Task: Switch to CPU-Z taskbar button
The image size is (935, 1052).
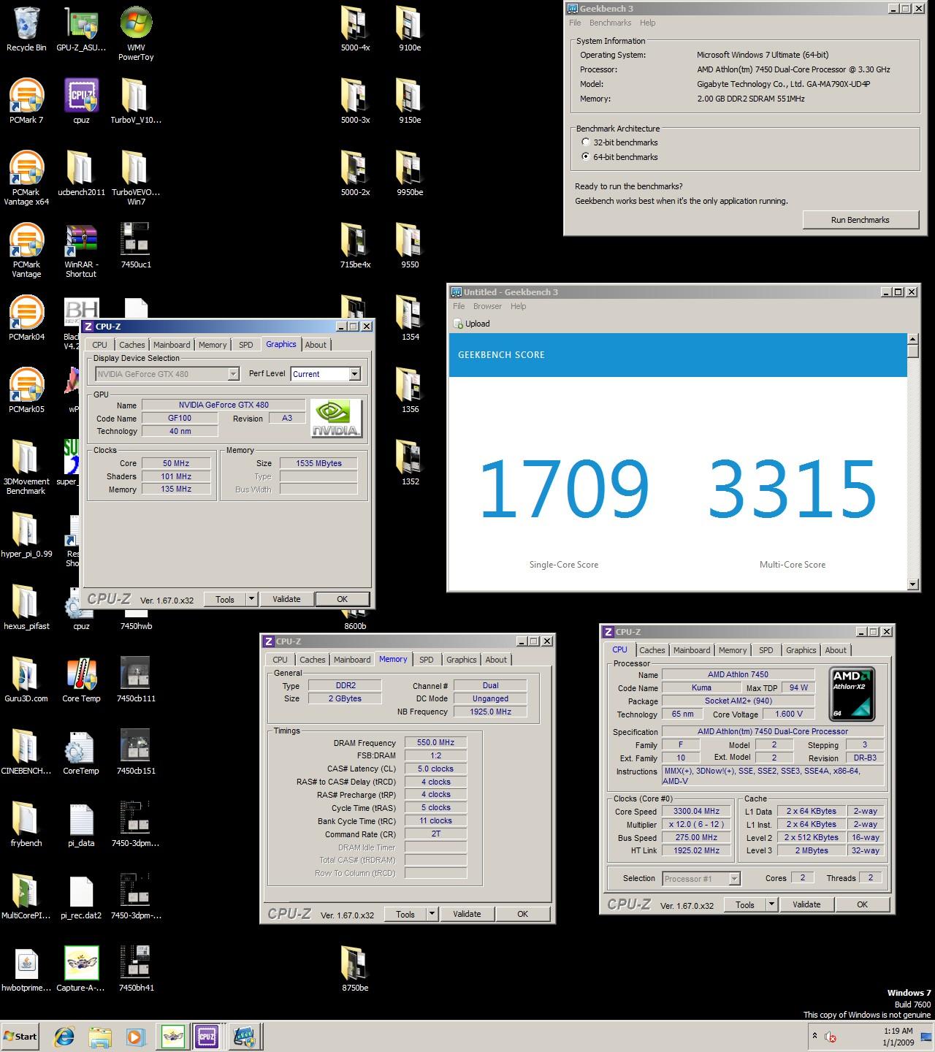Action: tap(207, 1037)
